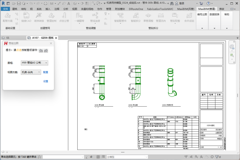Screen dimensions: 240x160
Task: Click the binoculars search icon
Action: tap(172, 3)
